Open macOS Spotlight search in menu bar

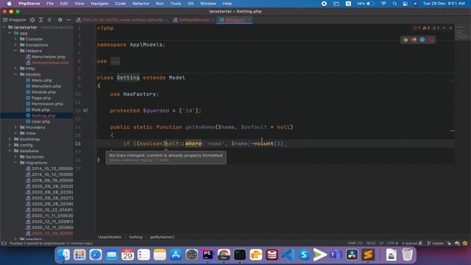(394, 4)
